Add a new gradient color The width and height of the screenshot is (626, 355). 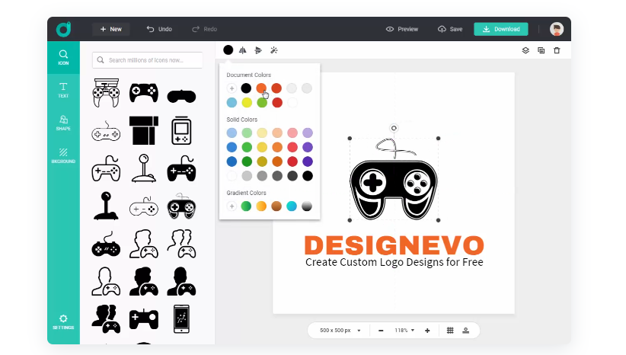pyautogui.click(x=232, y=206)
